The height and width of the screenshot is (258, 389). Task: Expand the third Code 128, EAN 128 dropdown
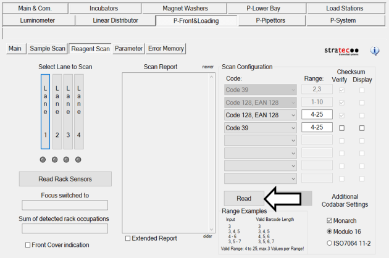261,115
